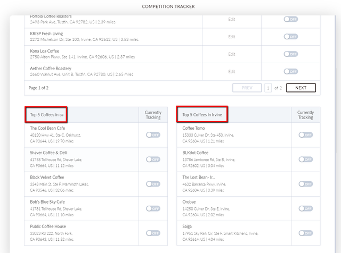Select the truncated 'The Lost Bean- Ir...' name
The image size is (341, 253).
[x=199, y=178]
